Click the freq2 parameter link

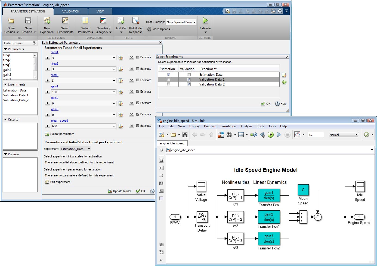click(55, 64)
